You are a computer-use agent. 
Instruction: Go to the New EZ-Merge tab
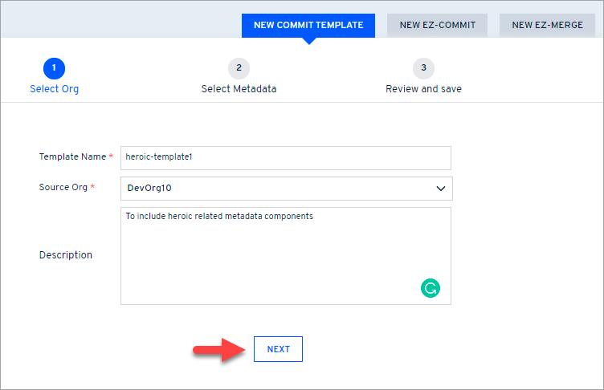click(547, 25)
